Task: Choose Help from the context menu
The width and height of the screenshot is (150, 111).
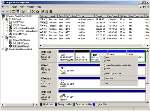Action: coord(119,83)
